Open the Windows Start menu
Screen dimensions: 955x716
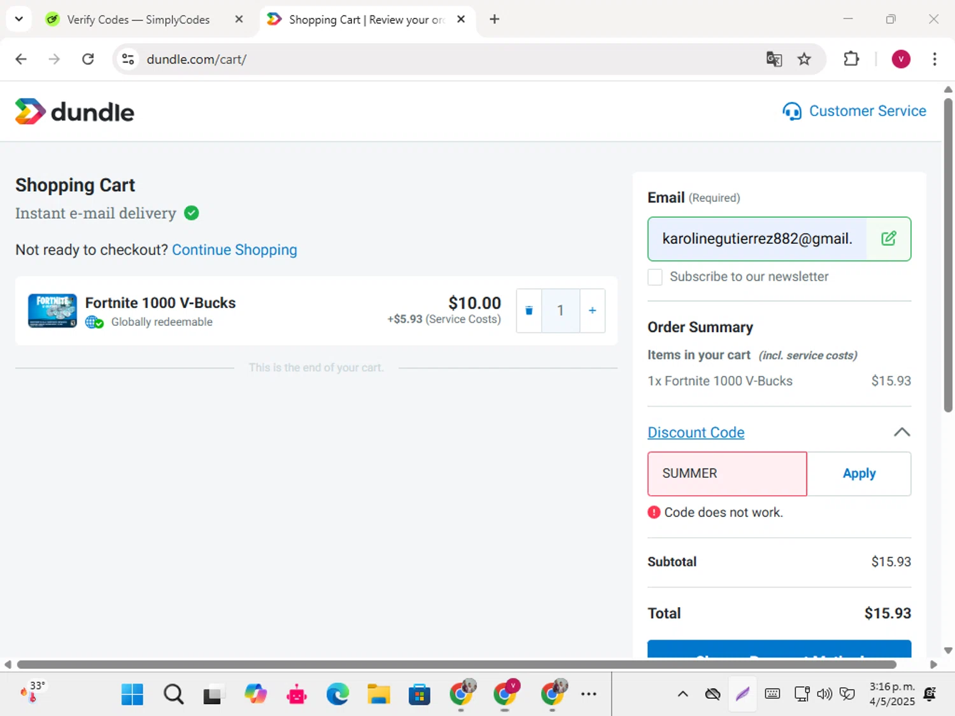point(132,694)
